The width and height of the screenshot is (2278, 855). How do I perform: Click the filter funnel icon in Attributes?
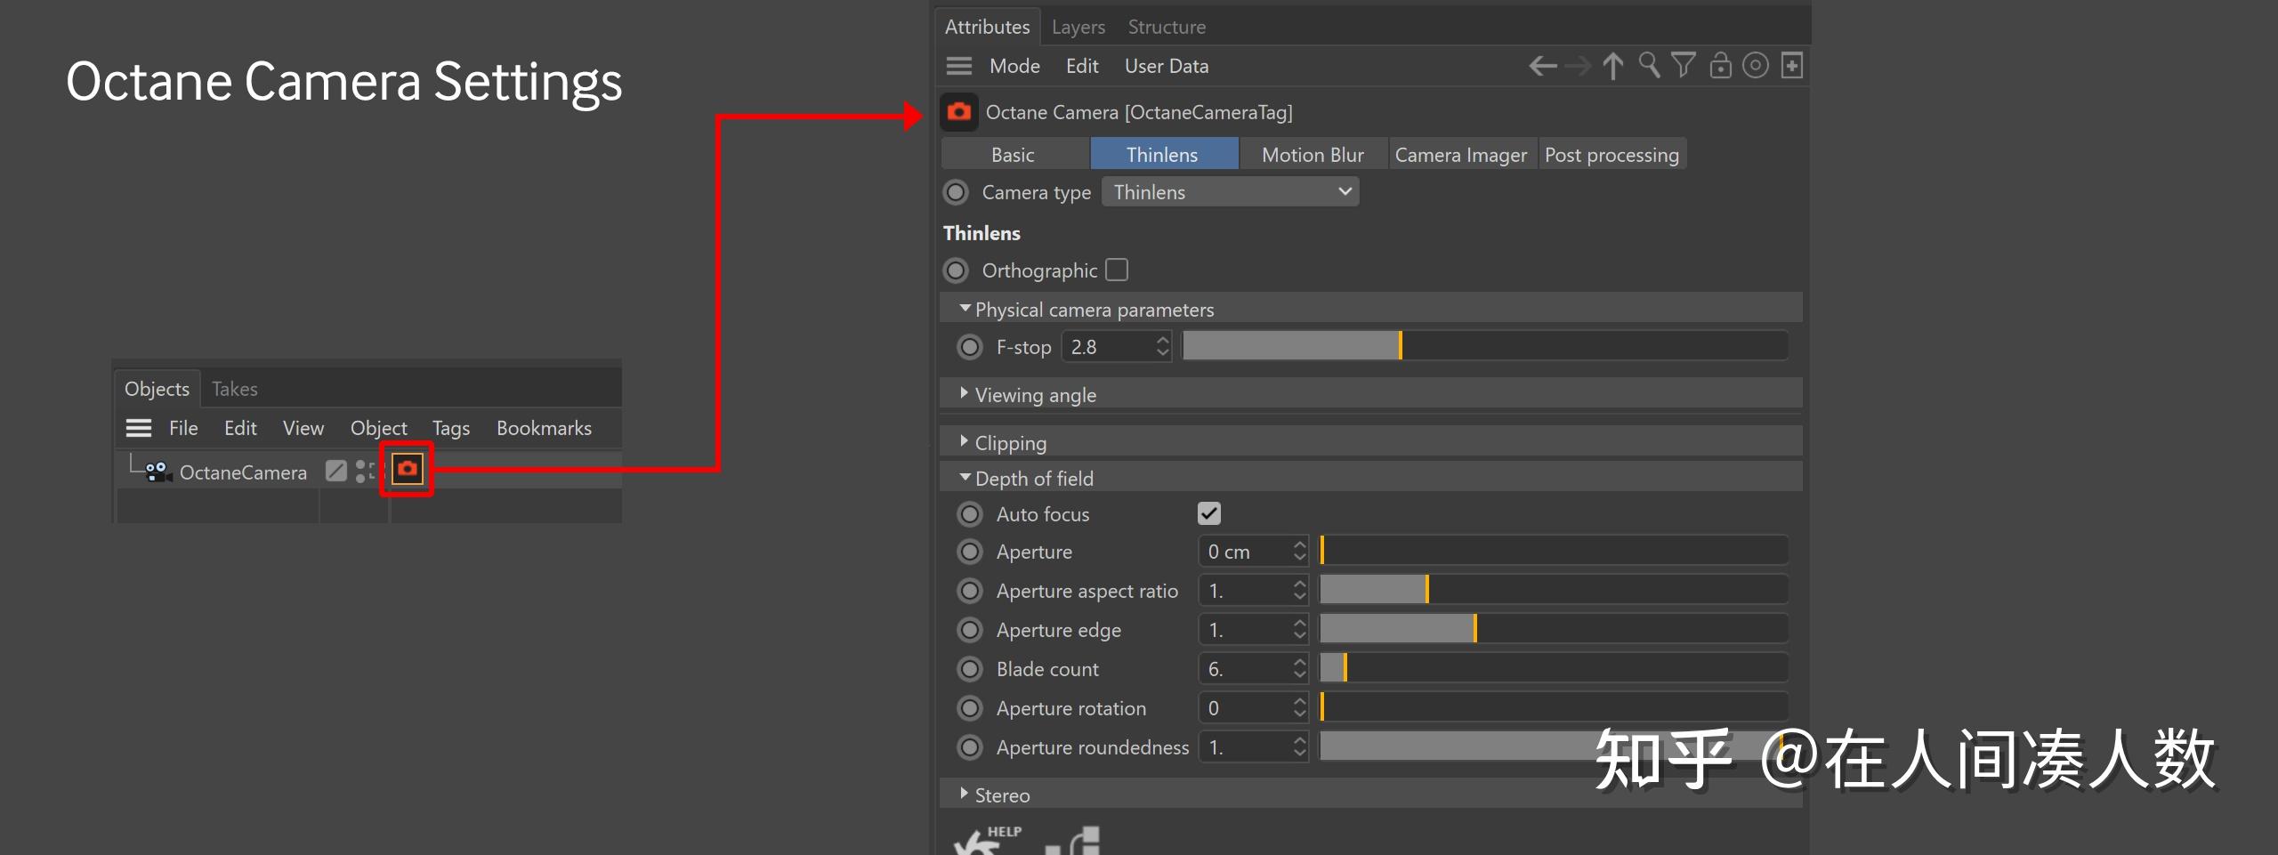pos(1683,66)
